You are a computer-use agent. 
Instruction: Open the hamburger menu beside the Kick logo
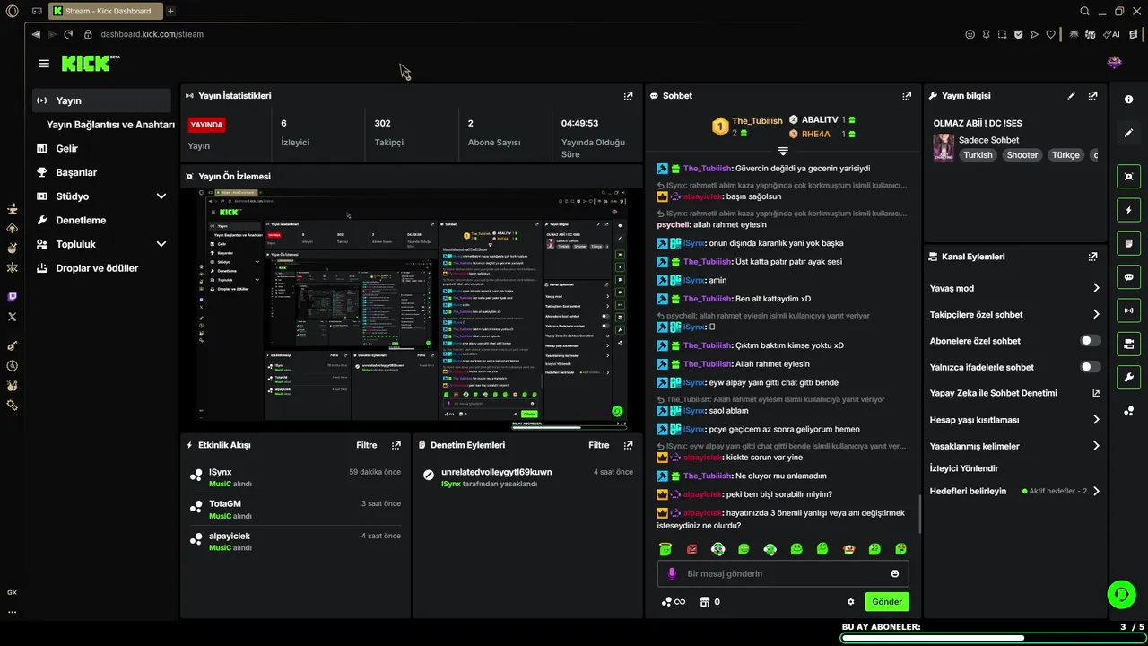click(x=44, y=64)
